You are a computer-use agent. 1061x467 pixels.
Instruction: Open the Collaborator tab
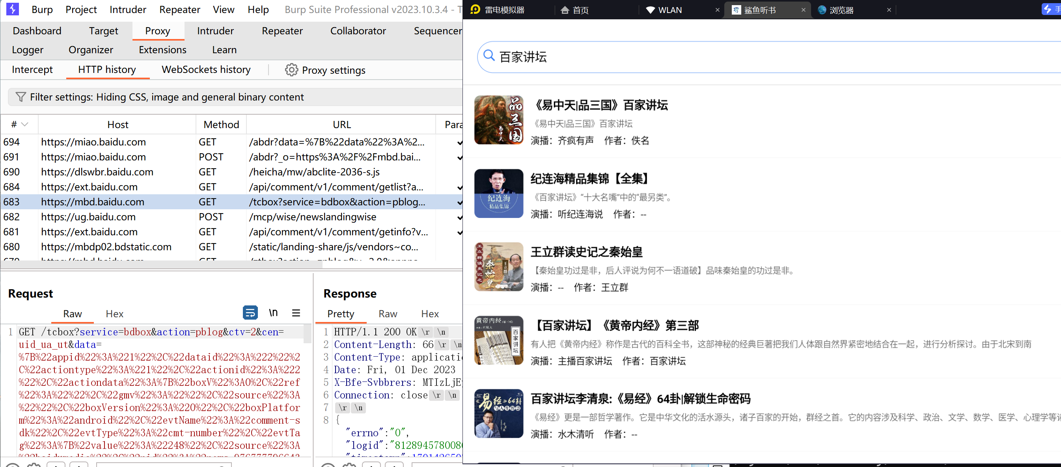click(x=358, y=31)
